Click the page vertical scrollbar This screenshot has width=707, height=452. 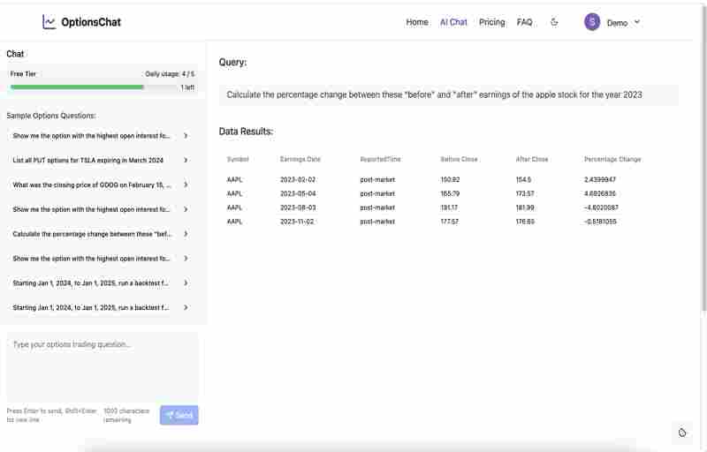coord(703,157)
